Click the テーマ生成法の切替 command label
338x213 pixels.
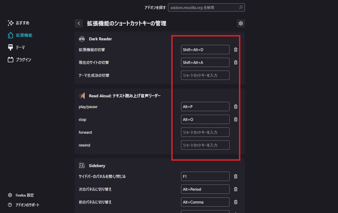pos(94,75)
